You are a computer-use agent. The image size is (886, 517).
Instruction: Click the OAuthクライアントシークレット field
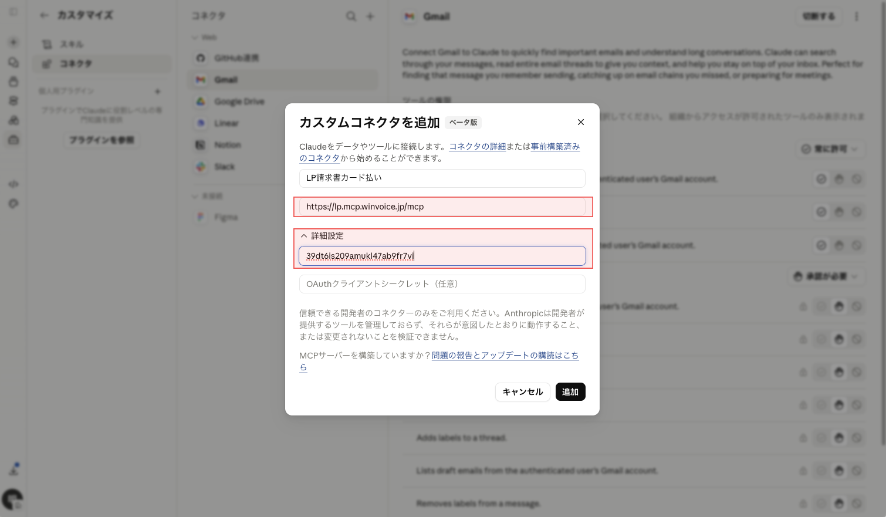point(442,284)
